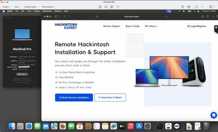Screen dimensions: 218x132
Task: Click the battery icon in menu bar
Action: point(190,11)
